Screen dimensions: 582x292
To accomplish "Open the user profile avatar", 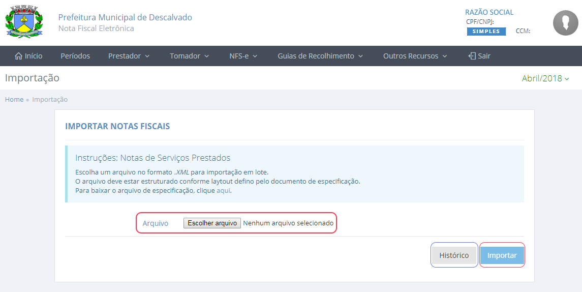I will coord(565,23).
